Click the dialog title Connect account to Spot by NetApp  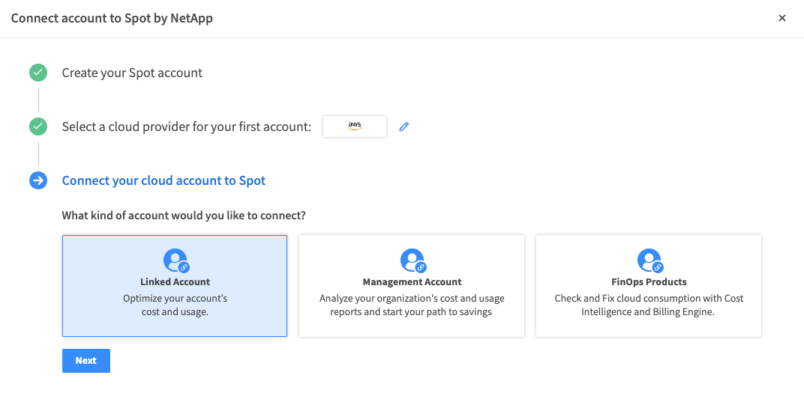112,19
